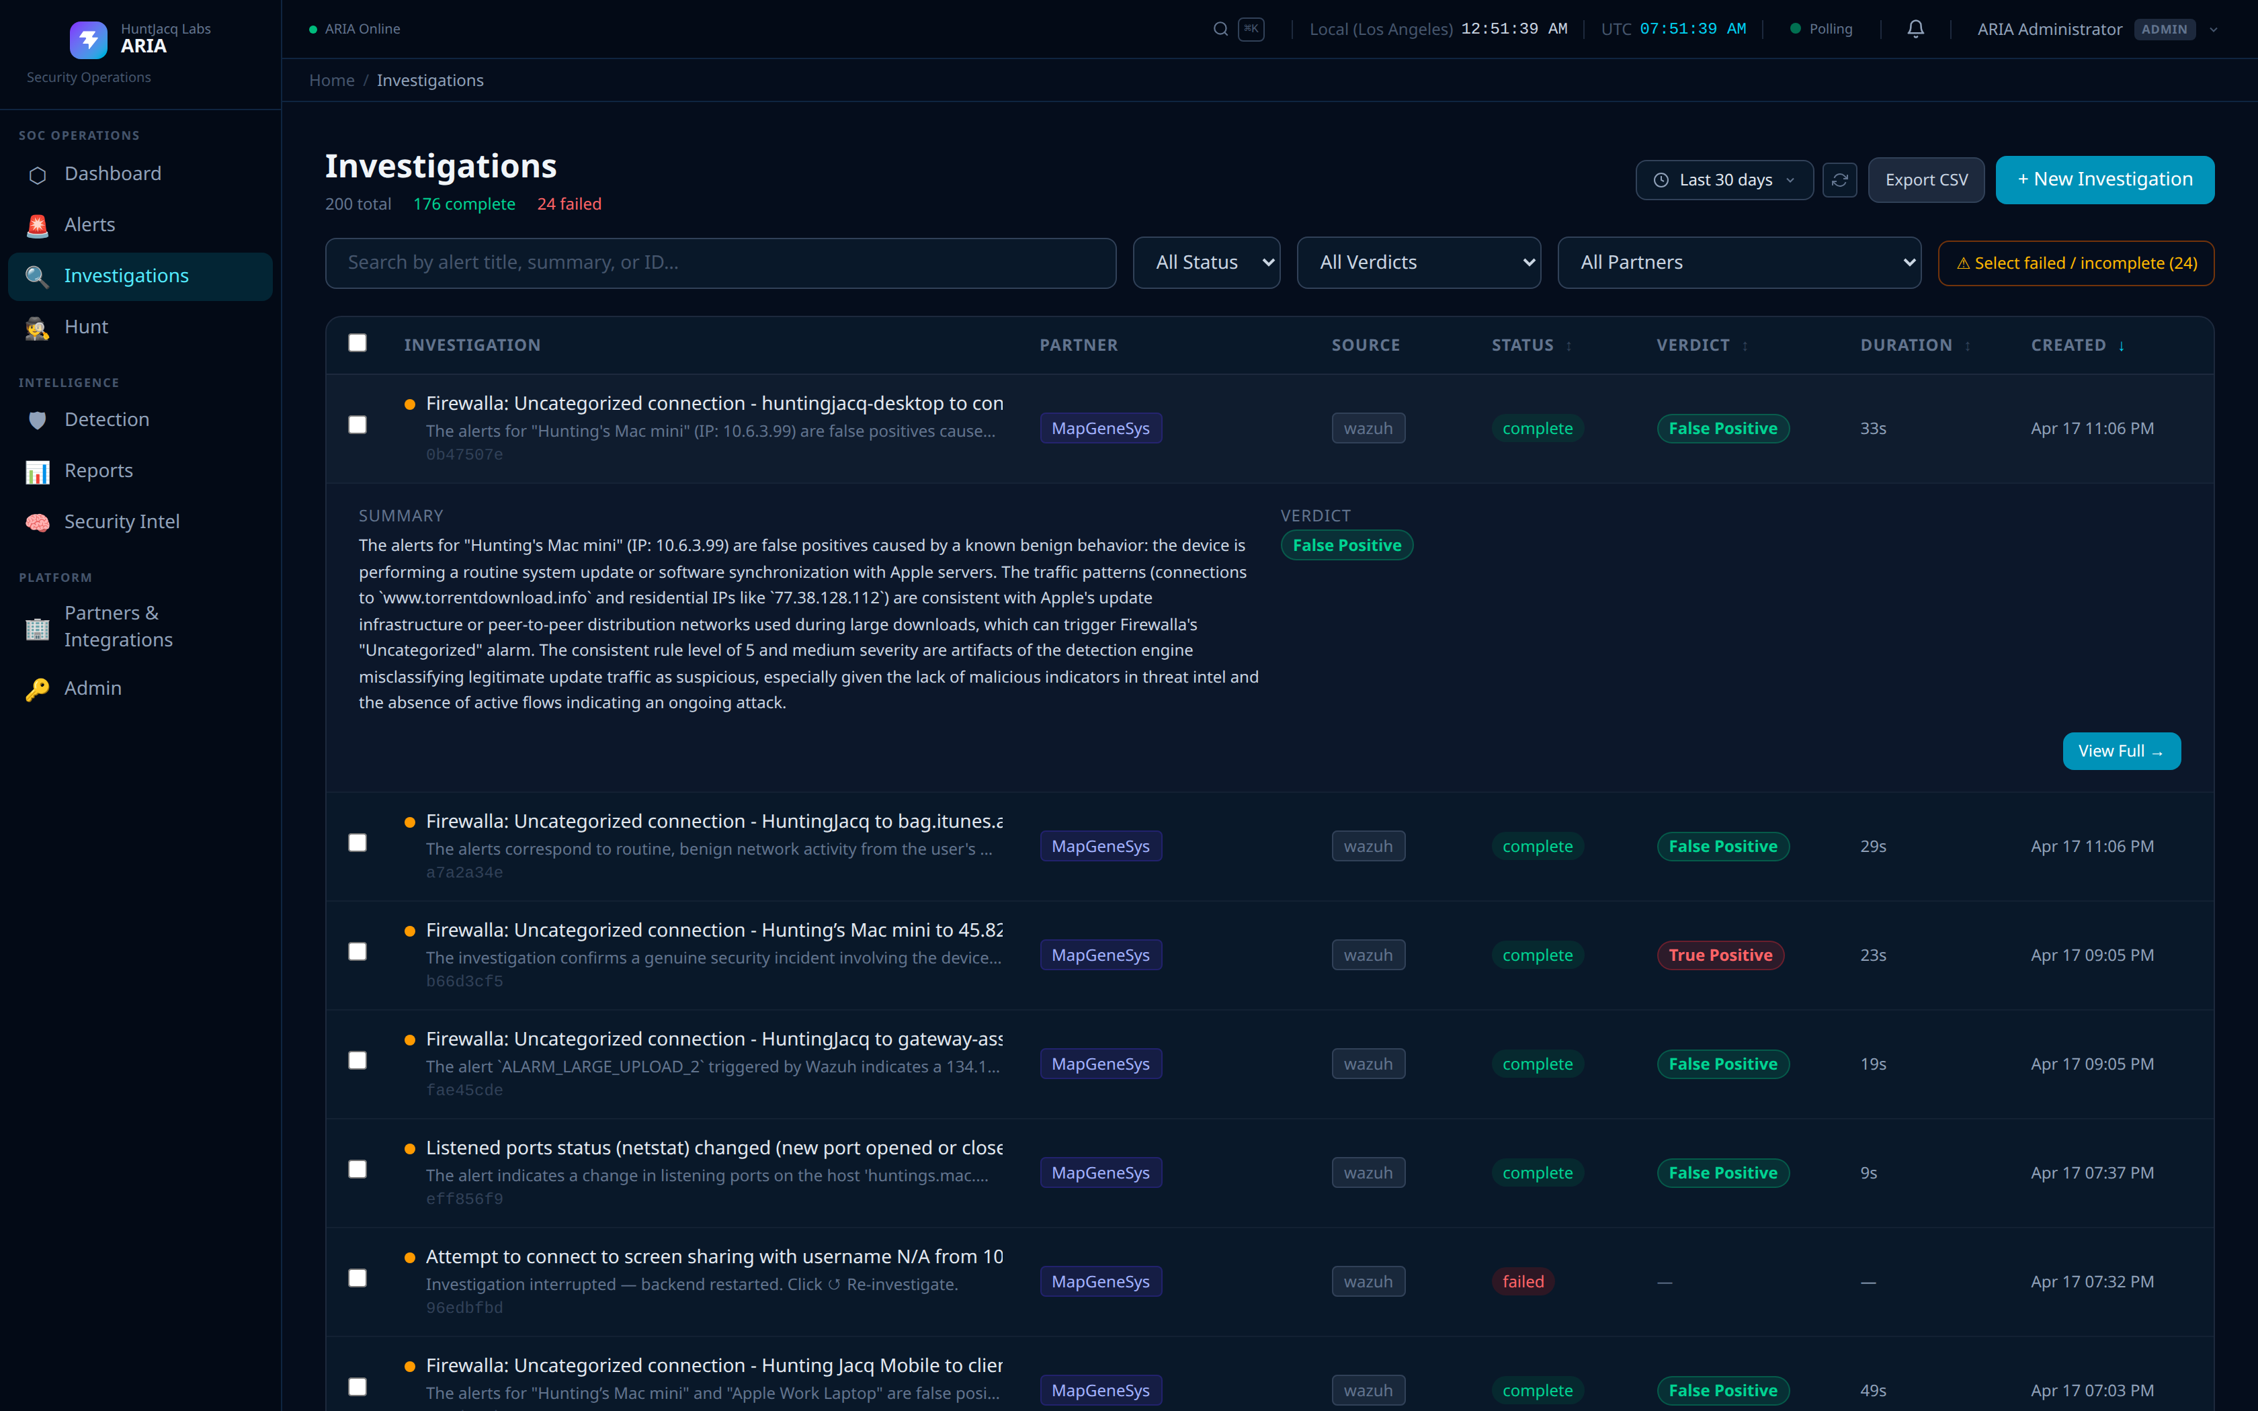
Task: Check the failed screen sharing row
Action: pos(358,1277)
